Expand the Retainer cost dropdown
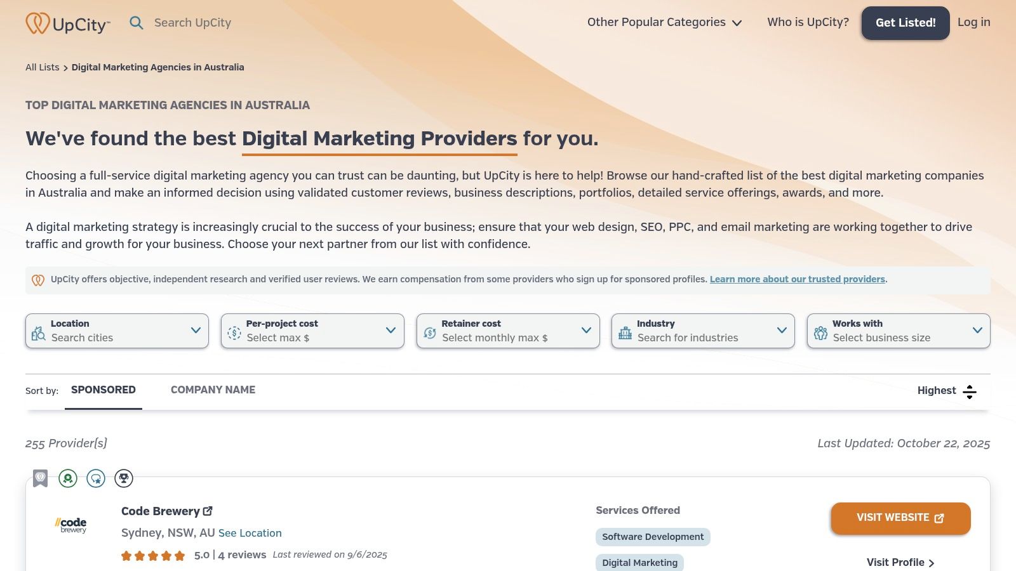The height and width of the screenshot is (571, 1016). tap(508, 331)
